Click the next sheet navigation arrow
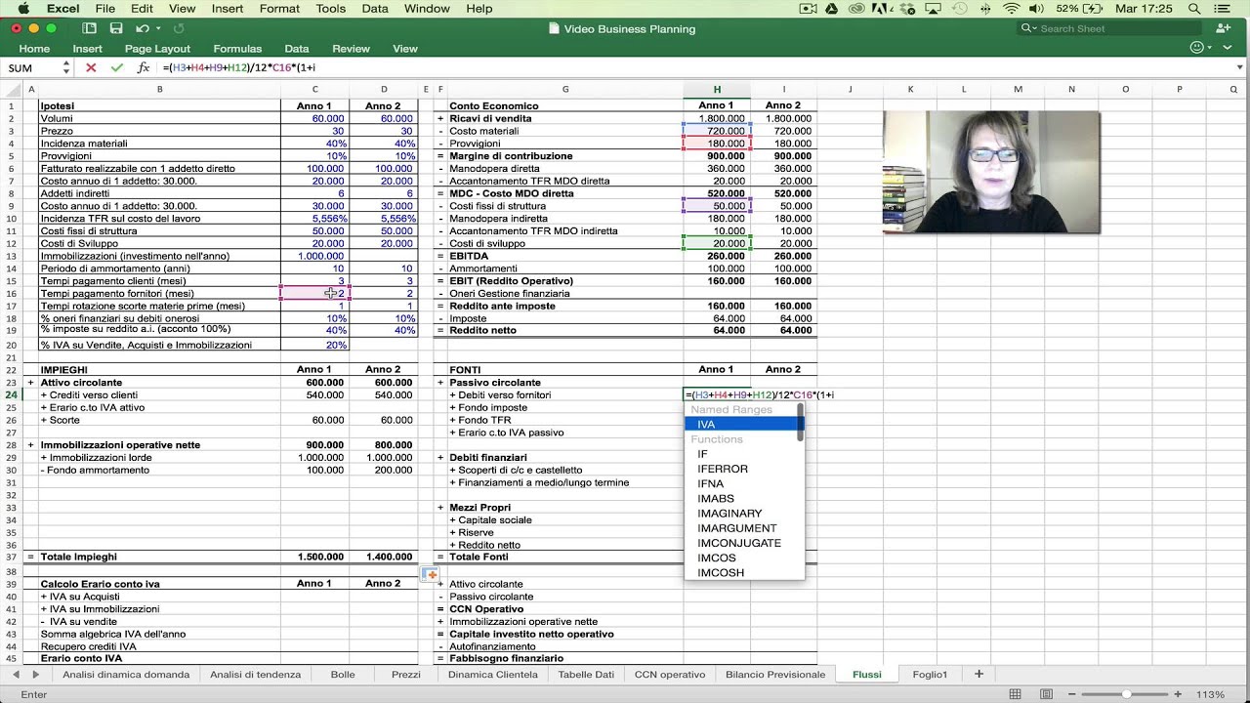Image resolution: width=1250 pixels, height=703 pixels. click(x=36, y=675)
